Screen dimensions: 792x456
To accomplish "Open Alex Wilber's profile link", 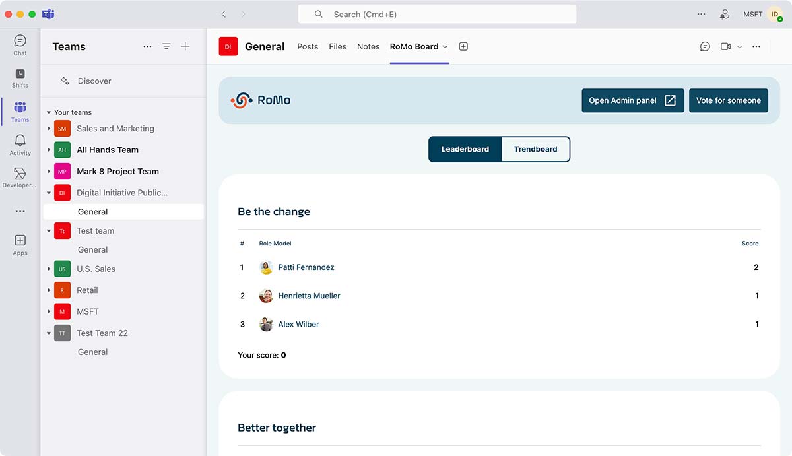I will click(298, 324).
